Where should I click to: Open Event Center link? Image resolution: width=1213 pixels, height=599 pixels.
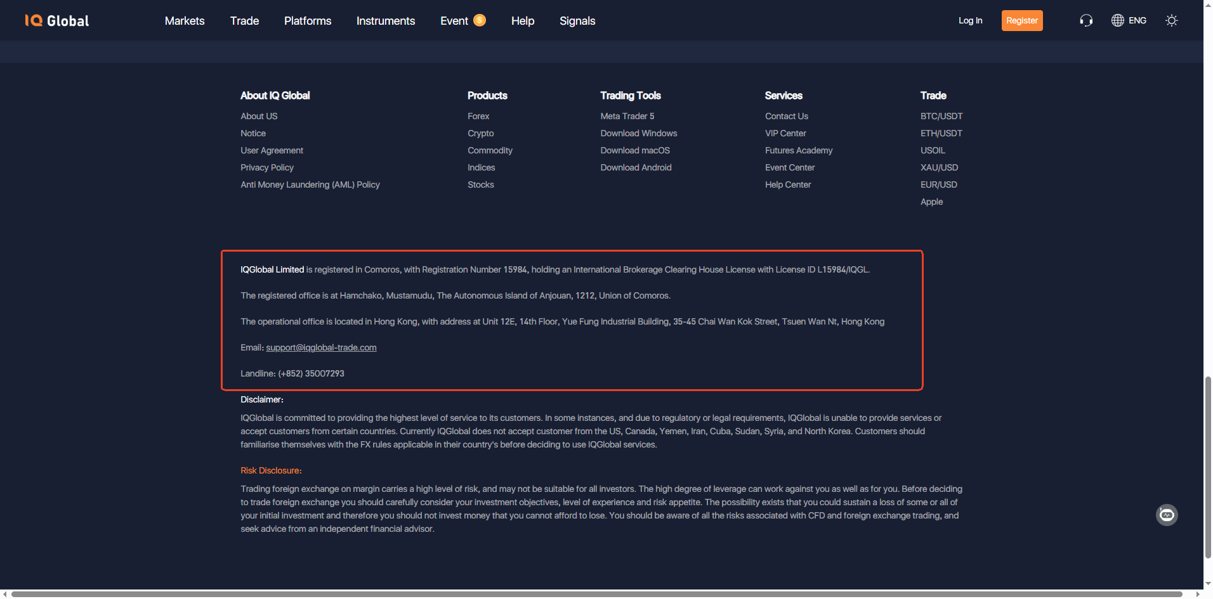click(x=790, y=167)
